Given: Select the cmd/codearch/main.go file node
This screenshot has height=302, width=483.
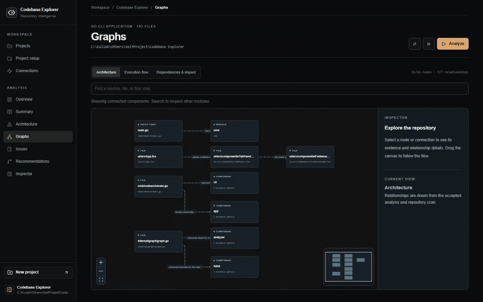Looking at the screenshot, I should [x=159, y=187].
